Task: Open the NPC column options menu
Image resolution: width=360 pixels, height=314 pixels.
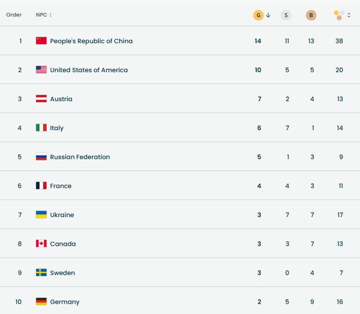Action: pyautogui.click(x=51, y=15)
